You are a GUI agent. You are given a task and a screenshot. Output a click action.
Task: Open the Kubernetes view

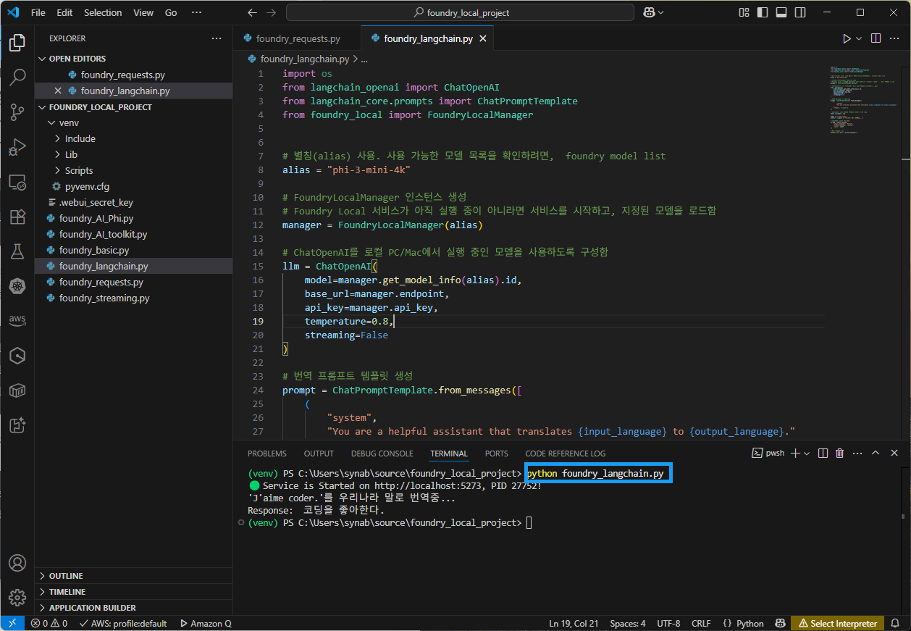[17, 286]
